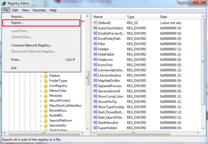Click the FolderTypes folder icon
This screenshot has width=208, height=144.
click(46, 81)
